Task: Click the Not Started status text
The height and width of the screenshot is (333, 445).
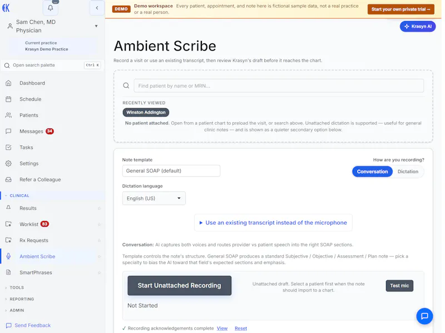Action: tap(142, 306)
